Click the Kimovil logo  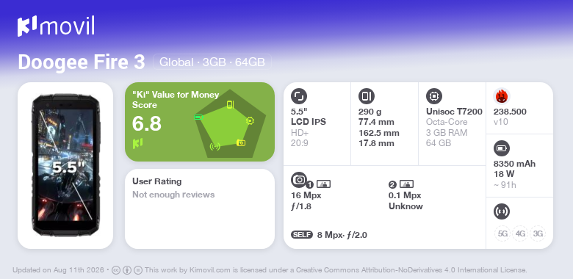(x=56, y=26)
